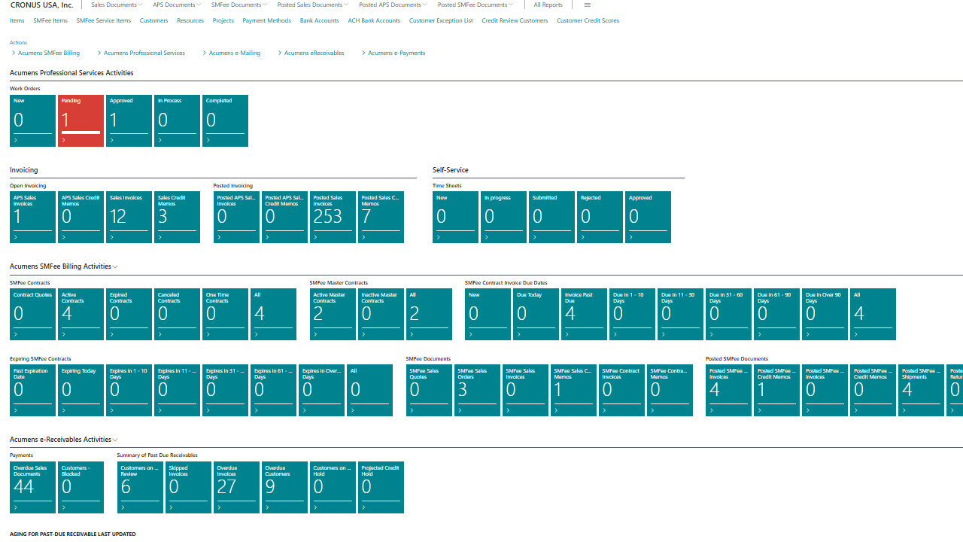The height and width of the screenshot is (542, 963).
Task: Click drill-down arrow on Pending Work Orders tile
Action: (64, 139)
